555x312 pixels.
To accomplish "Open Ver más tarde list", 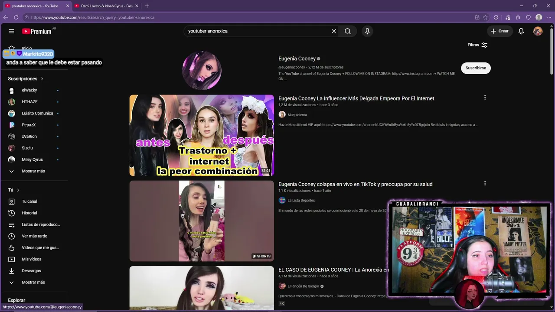I will pos(34,236).
